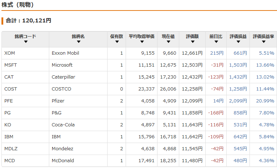
Task: Sort by 現在値 column arrow
Action: click(x=168, y=42)
